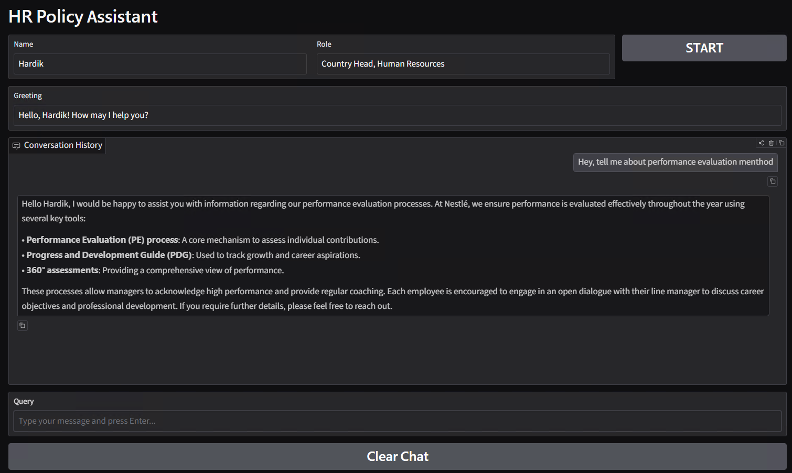
Task: Click the 'These processes allow managers' paragraph
Action: pyautogui.click(x=393, y=299)
